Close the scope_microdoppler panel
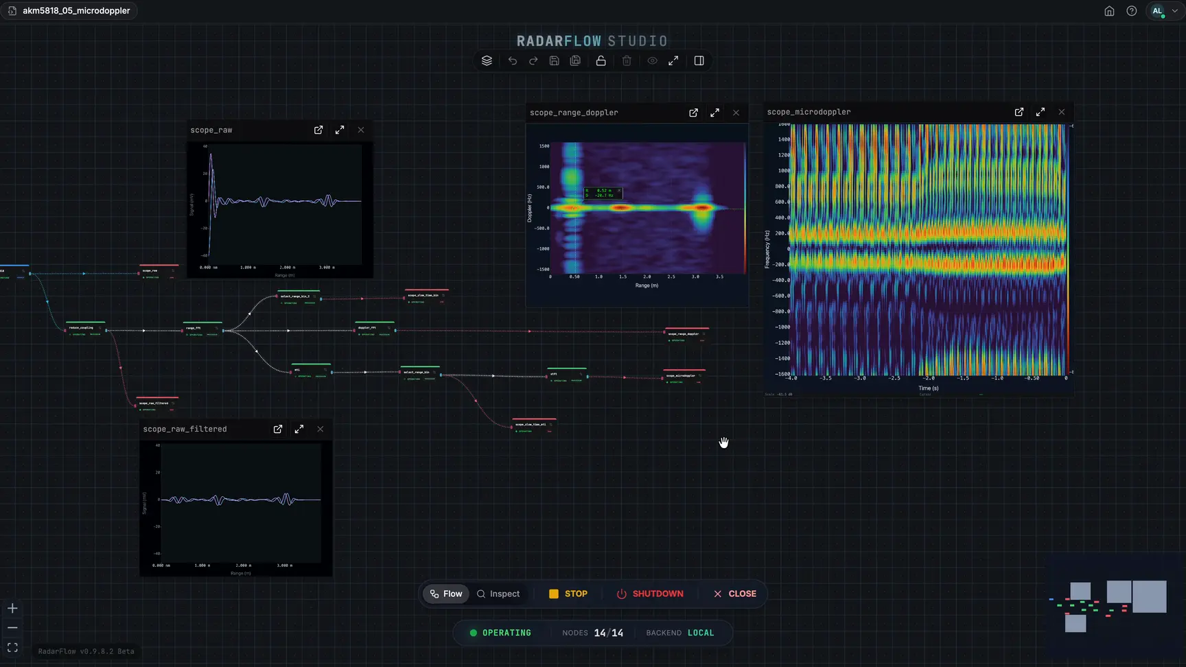The width and height of the screenshot is (1186, 667). tap(1062, 112)
